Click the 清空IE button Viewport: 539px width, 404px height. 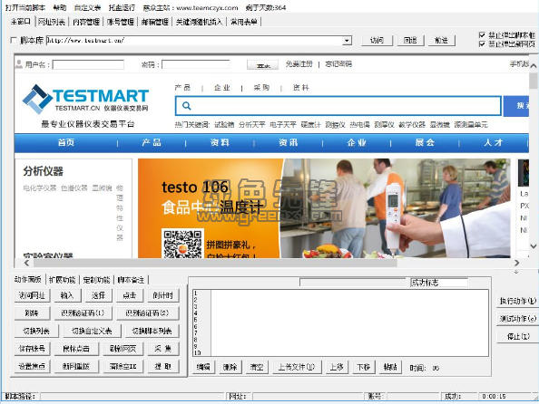tap(123, 366)
